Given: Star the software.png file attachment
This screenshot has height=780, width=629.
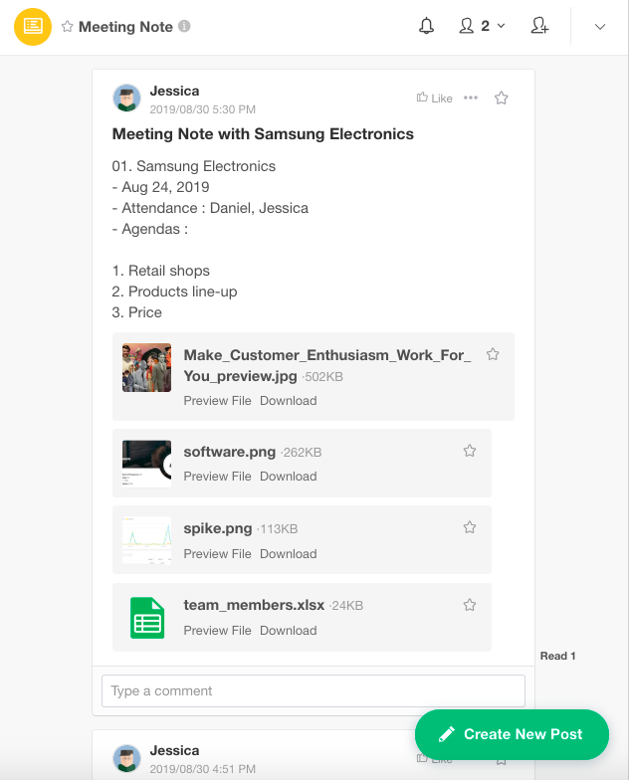Looking at the screenshot, I should pyautogui.click(x=470, y=451).
